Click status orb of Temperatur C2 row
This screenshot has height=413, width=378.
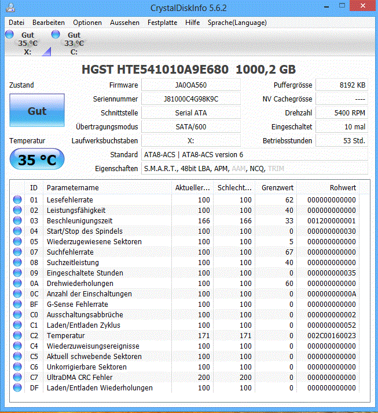(17, 335)
